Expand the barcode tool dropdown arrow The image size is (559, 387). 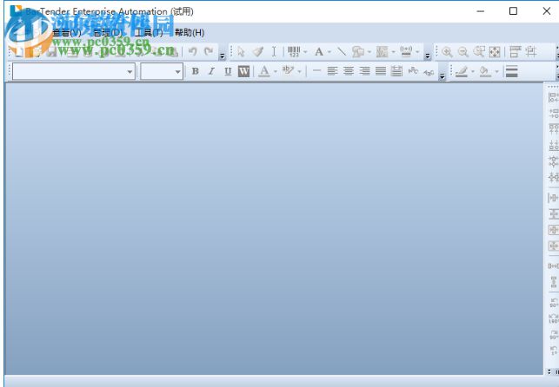(305, 52)
